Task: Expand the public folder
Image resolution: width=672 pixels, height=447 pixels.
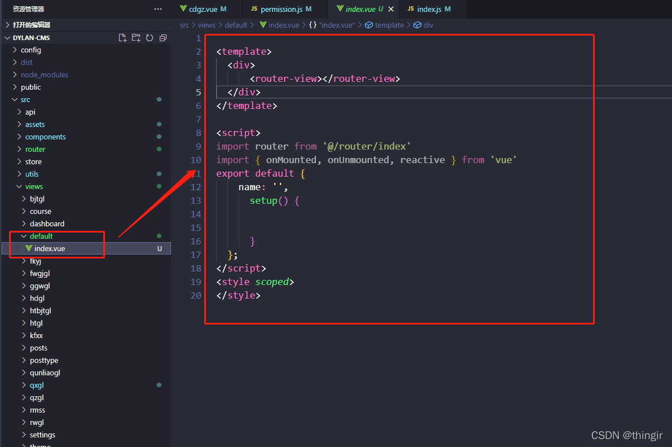Action: coord(86,87)
